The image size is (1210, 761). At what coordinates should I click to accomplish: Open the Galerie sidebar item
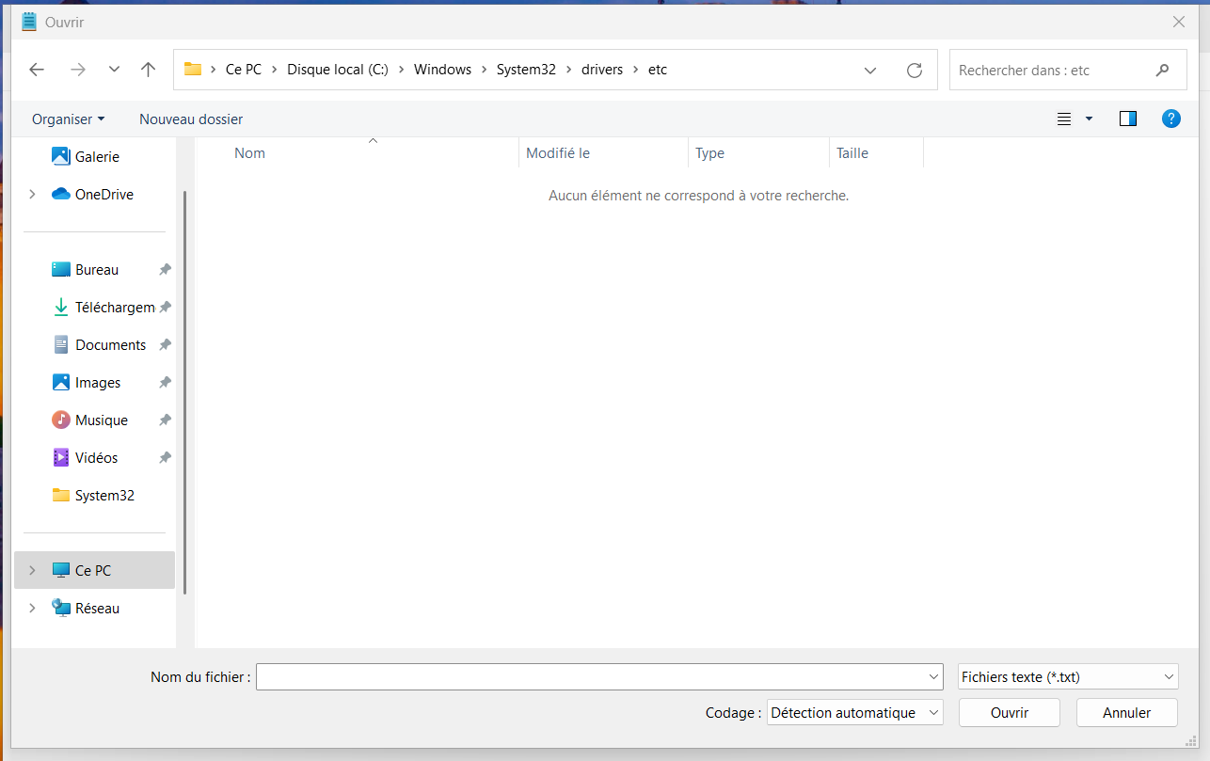click(96, 157)
